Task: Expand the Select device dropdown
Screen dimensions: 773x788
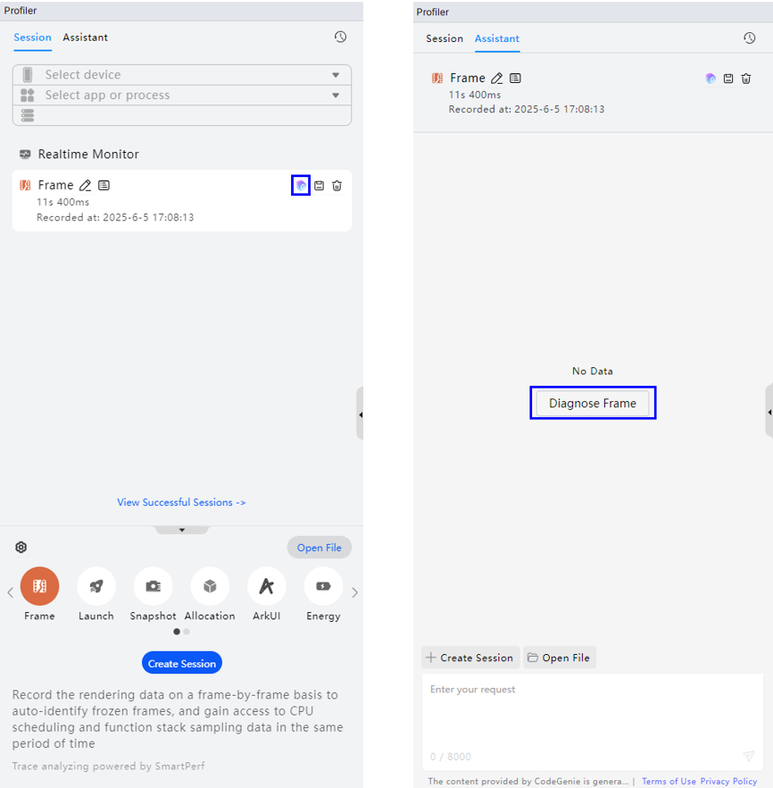Action: tap(182, 75)
